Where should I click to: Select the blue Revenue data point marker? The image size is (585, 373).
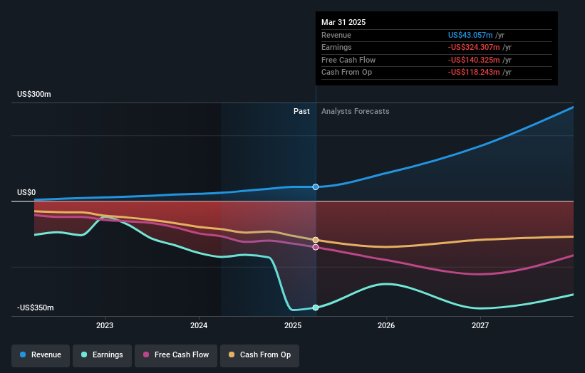[316, 186]
